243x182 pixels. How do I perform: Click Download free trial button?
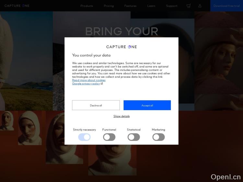226,6
